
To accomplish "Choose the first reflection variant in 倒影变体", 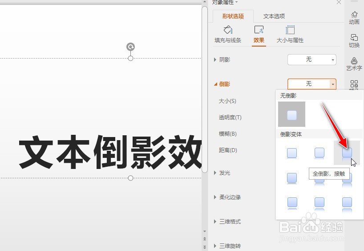I will click(x=292, y=153).
